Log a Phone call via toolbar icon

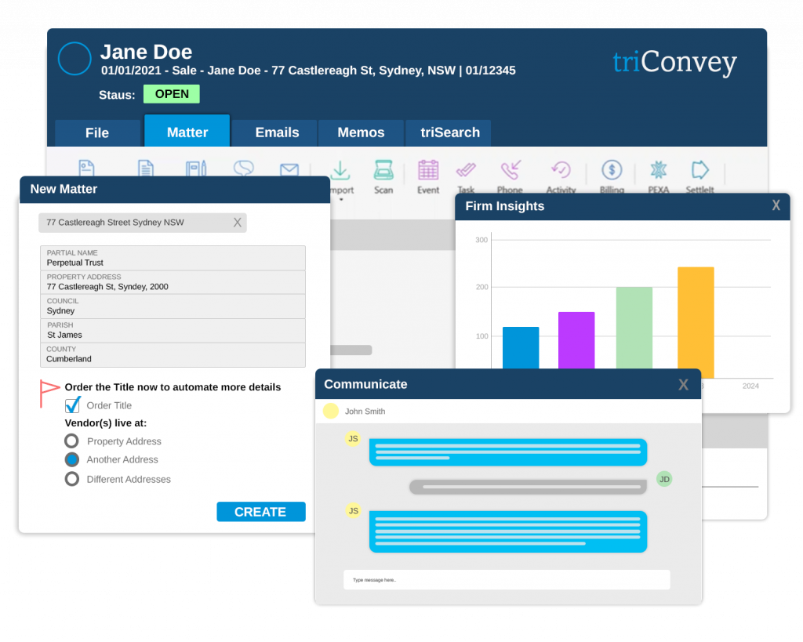[511, 169]
